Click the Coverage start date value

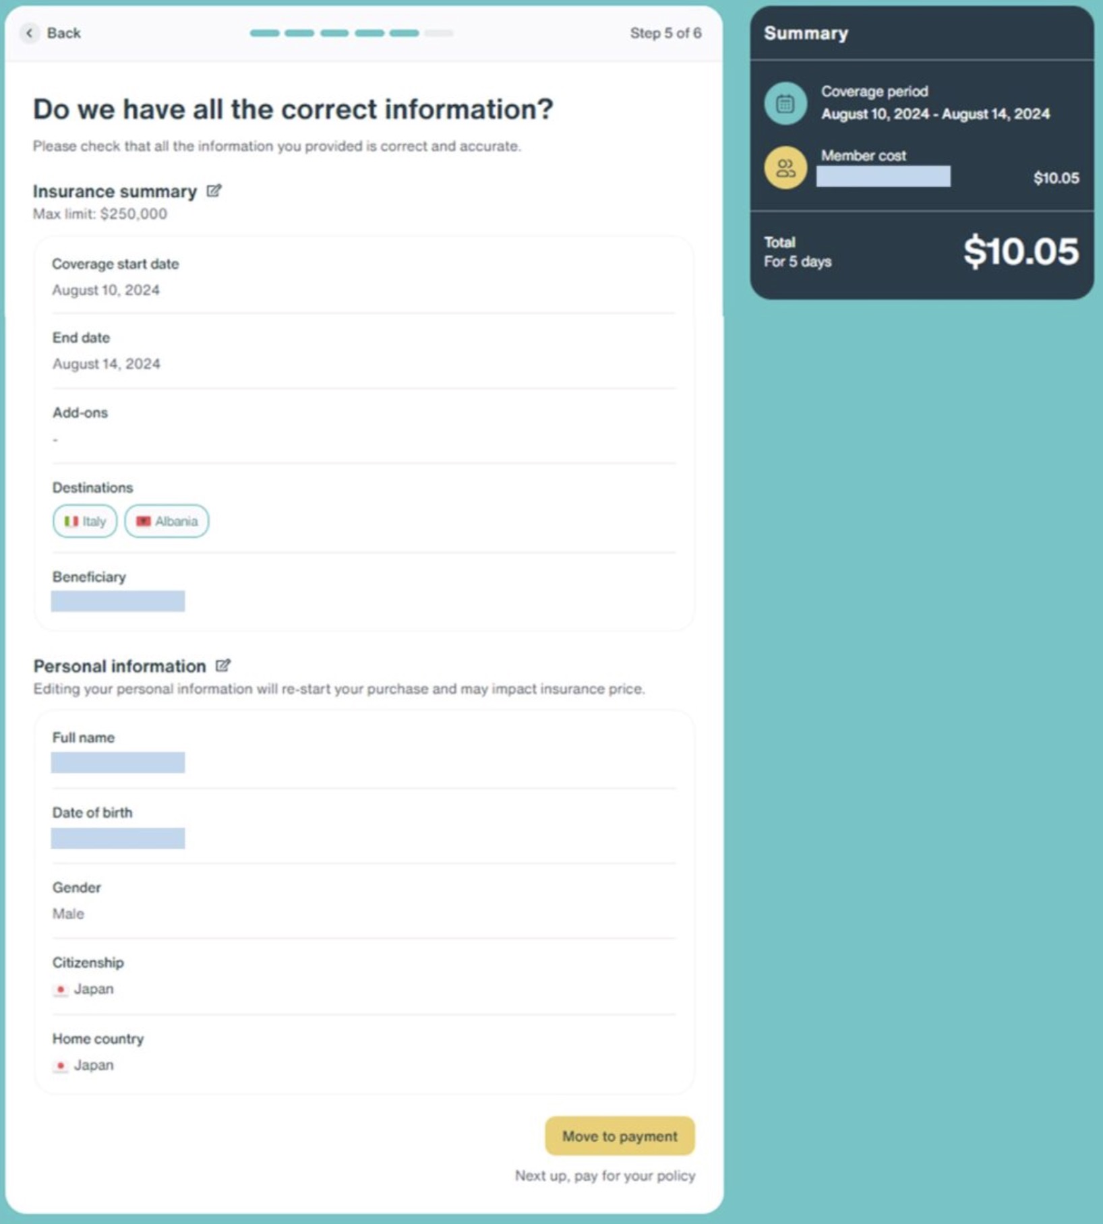106,290
